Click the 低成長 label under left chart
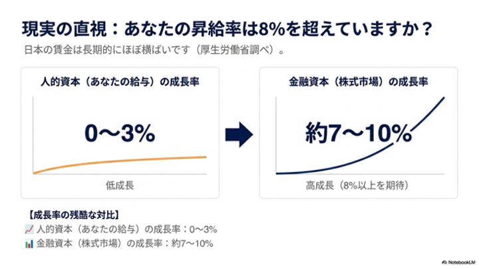Viewport: 479px width, 269px height. pos(120,185)
